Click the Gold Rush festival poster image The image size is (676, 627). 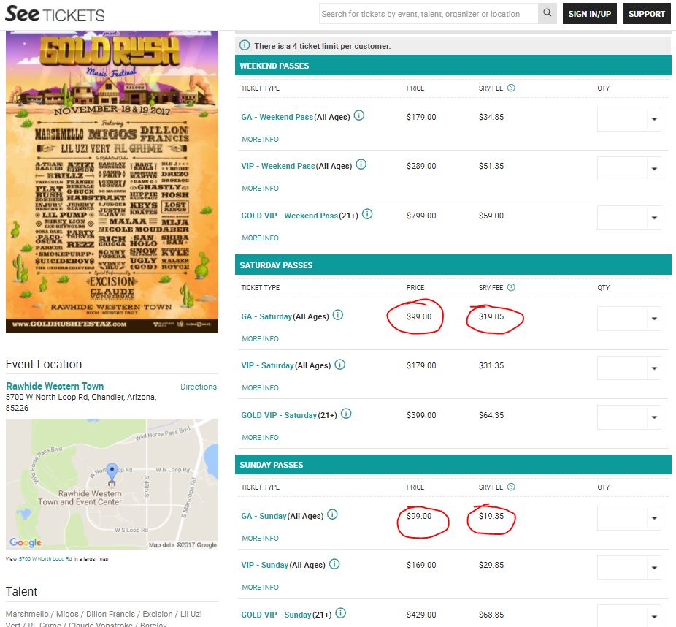point(112,182)
